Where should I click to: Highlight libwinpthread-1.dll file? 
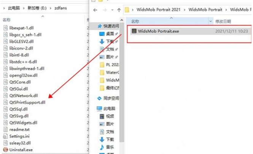27,69
